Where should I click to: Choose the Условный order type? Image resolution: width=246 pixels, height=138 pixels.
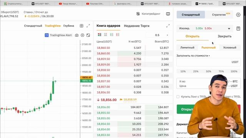pyautogui.click(x=229, y=48)
